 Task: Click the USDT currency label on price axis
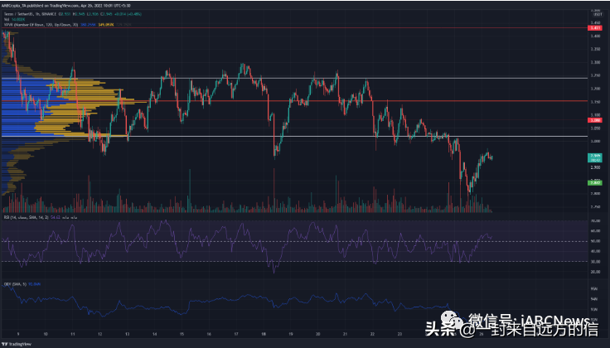pos(596,14)
